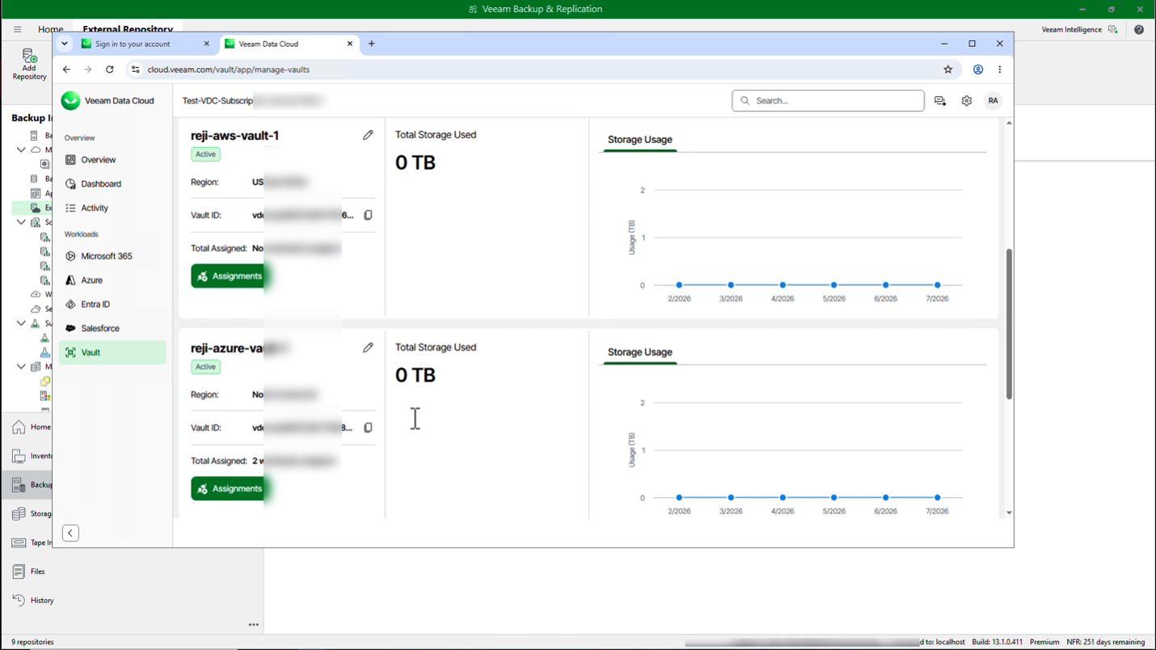The height and width of the screenshot is (650, 1156).
Task: Collapse the Data Cloud sidebar
Action: 70,533
